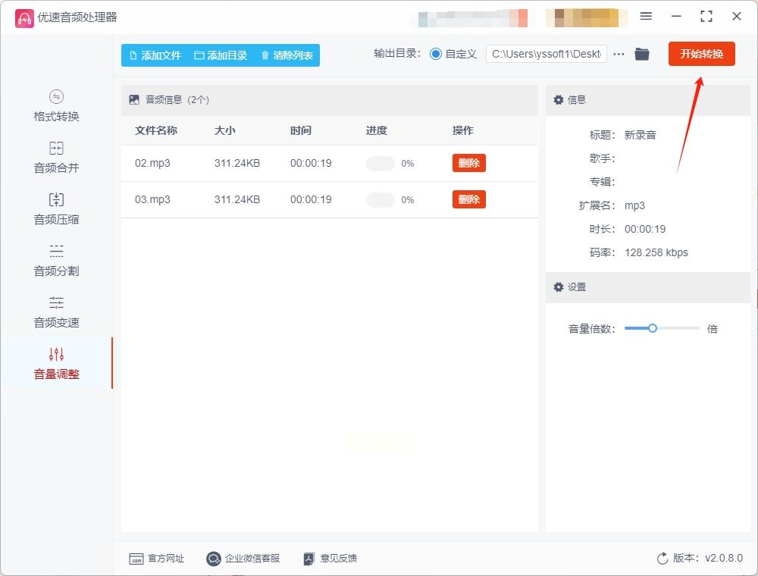Click the 格式转换 icon in the sidebar
The image size is (758, 576).
coord(56,97)
